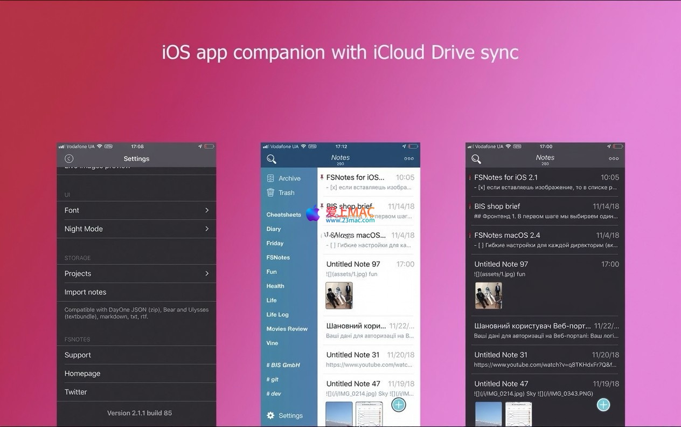Open the Homepage link in Settings
The height and width of the screenshot is (427, 681).
(82, 374)
